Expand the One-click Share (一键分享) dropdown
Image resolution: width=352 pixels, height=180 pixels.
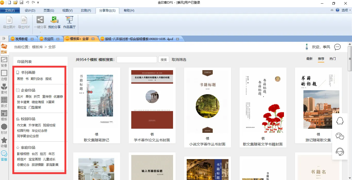coord(40,32)
